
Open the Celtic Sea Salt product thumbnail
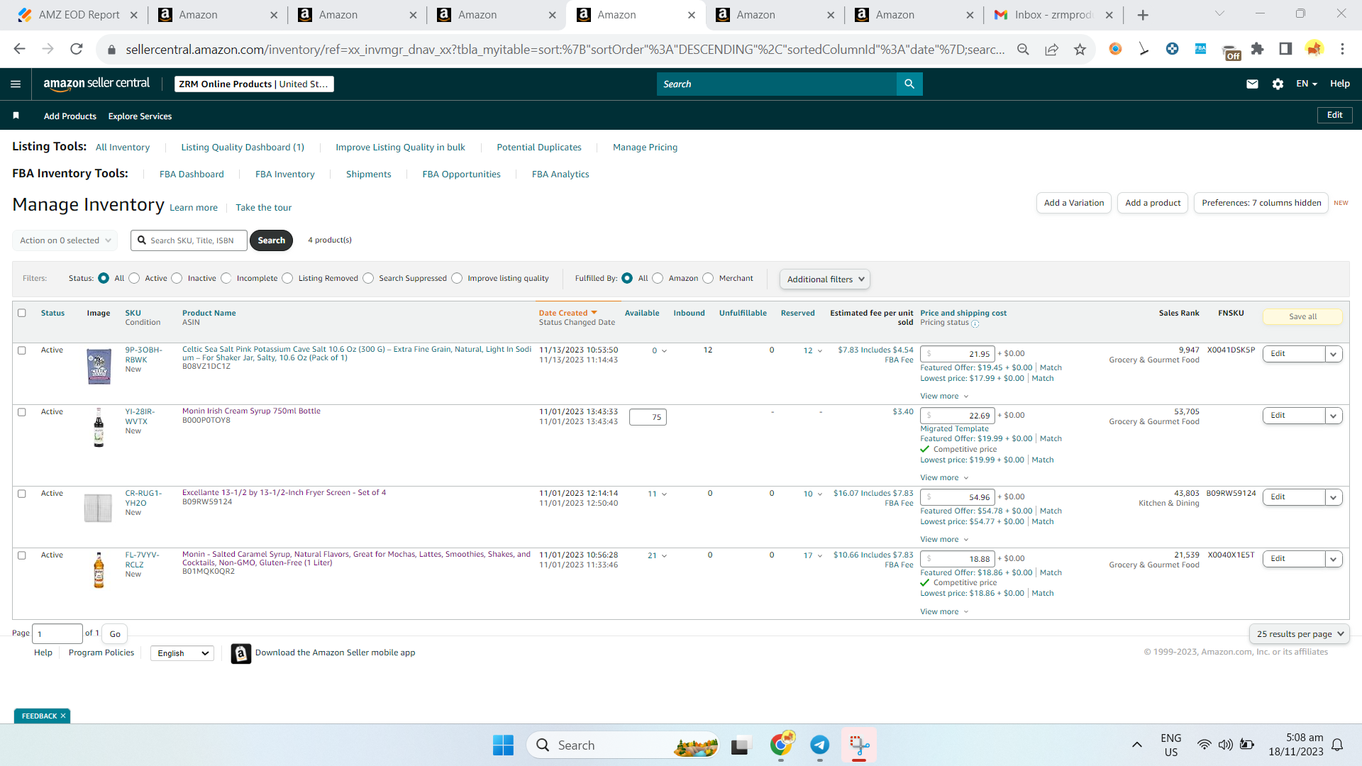(99, 367)
